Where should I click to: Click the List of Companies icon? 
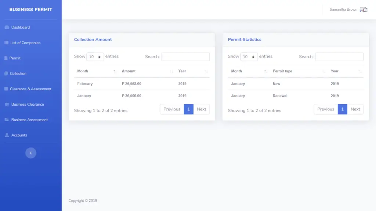6,43
